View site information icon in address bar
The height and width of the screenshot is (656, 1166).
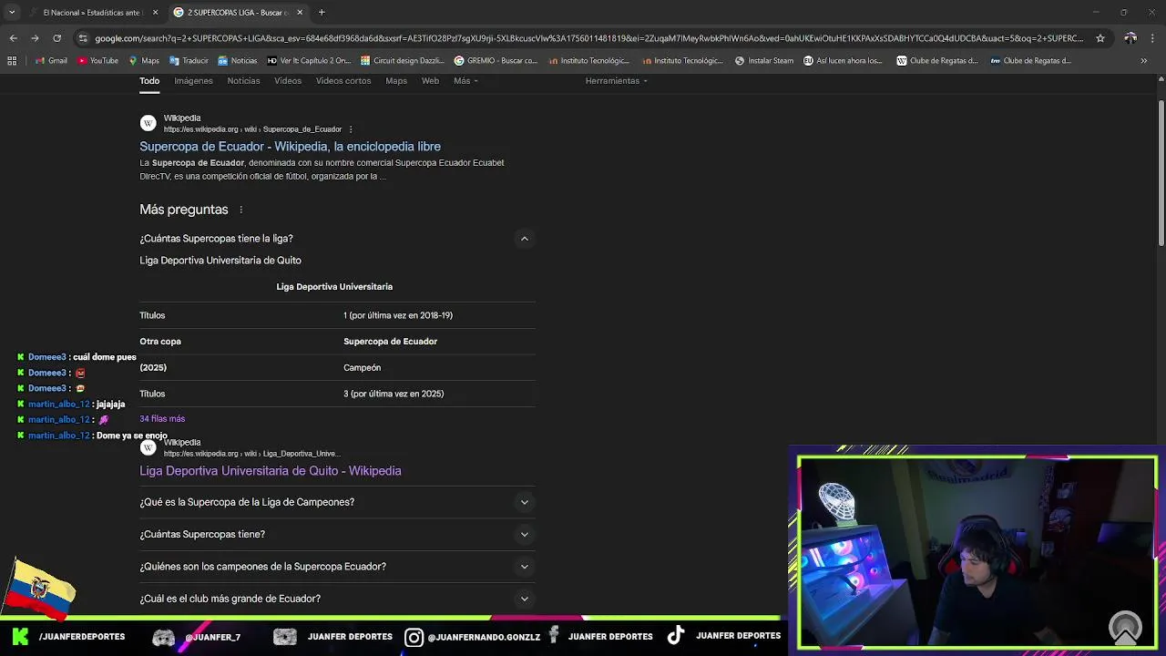tap(83, 38)
